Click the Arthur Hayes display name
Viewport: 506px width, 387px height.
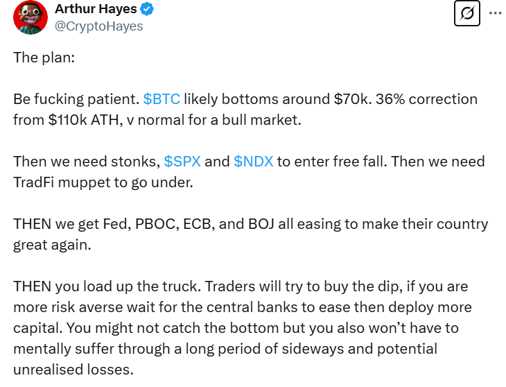click(x=96, y=10)
